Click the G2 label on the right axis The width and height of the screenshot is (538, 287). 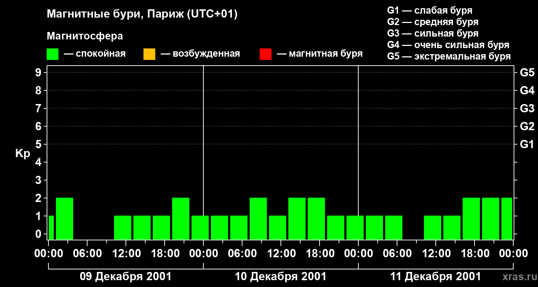coord(527,127)
